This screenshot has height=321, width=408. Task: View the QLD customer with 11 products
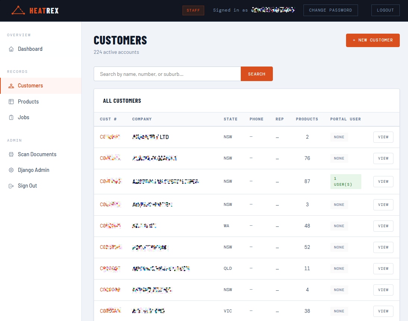[x=383, y=269]
